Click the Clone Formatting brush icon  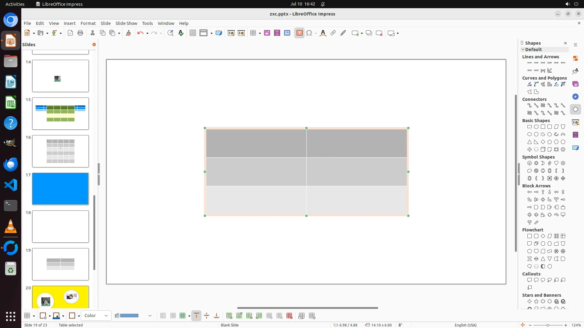click(x=128, y=33)
